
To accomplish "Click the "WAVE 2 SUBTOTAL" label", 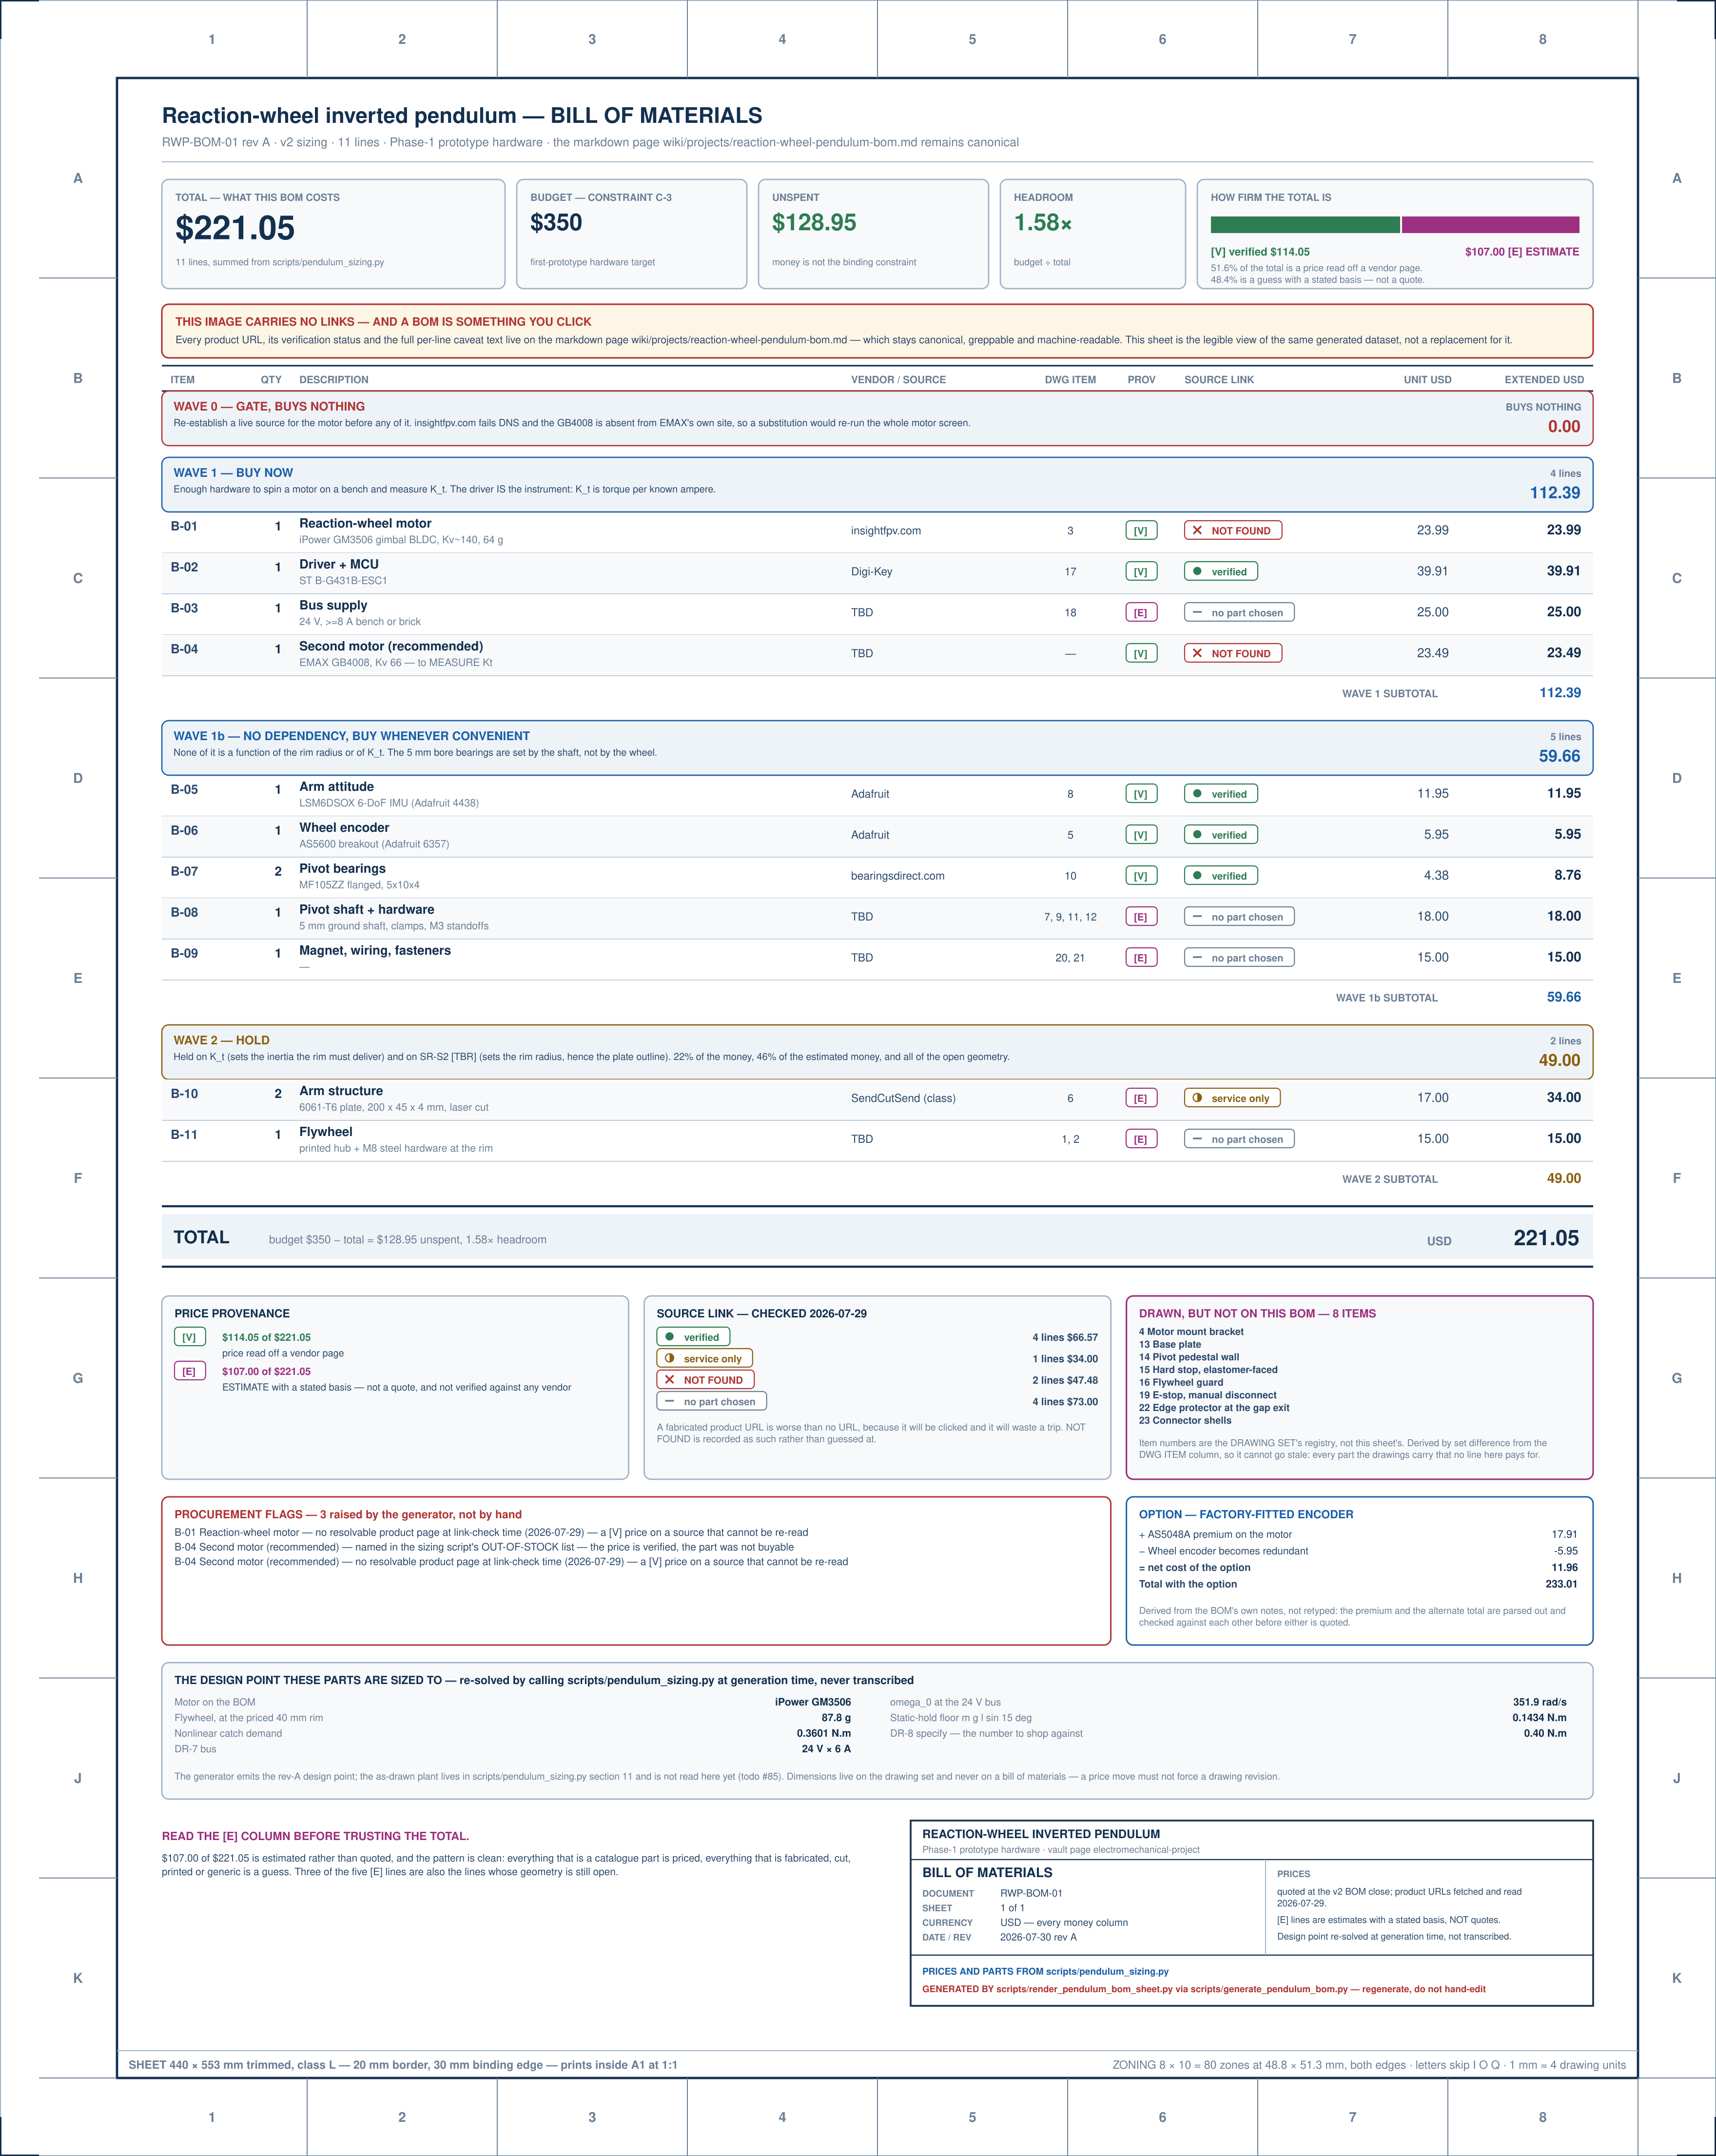I will pos(1390,1180).
